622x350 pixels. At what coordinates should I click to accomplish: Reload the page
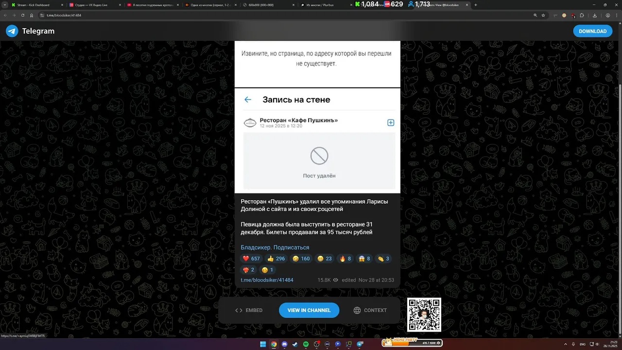click(x=22, y=15)
